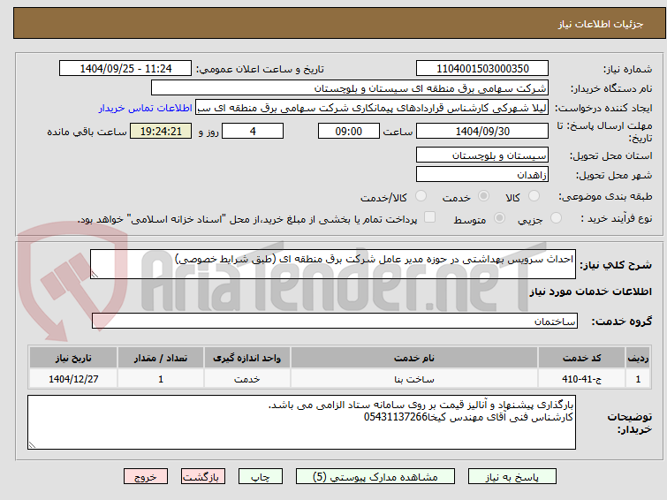
Task: Click the کد خدمت column header
Action: pos(581,358)
